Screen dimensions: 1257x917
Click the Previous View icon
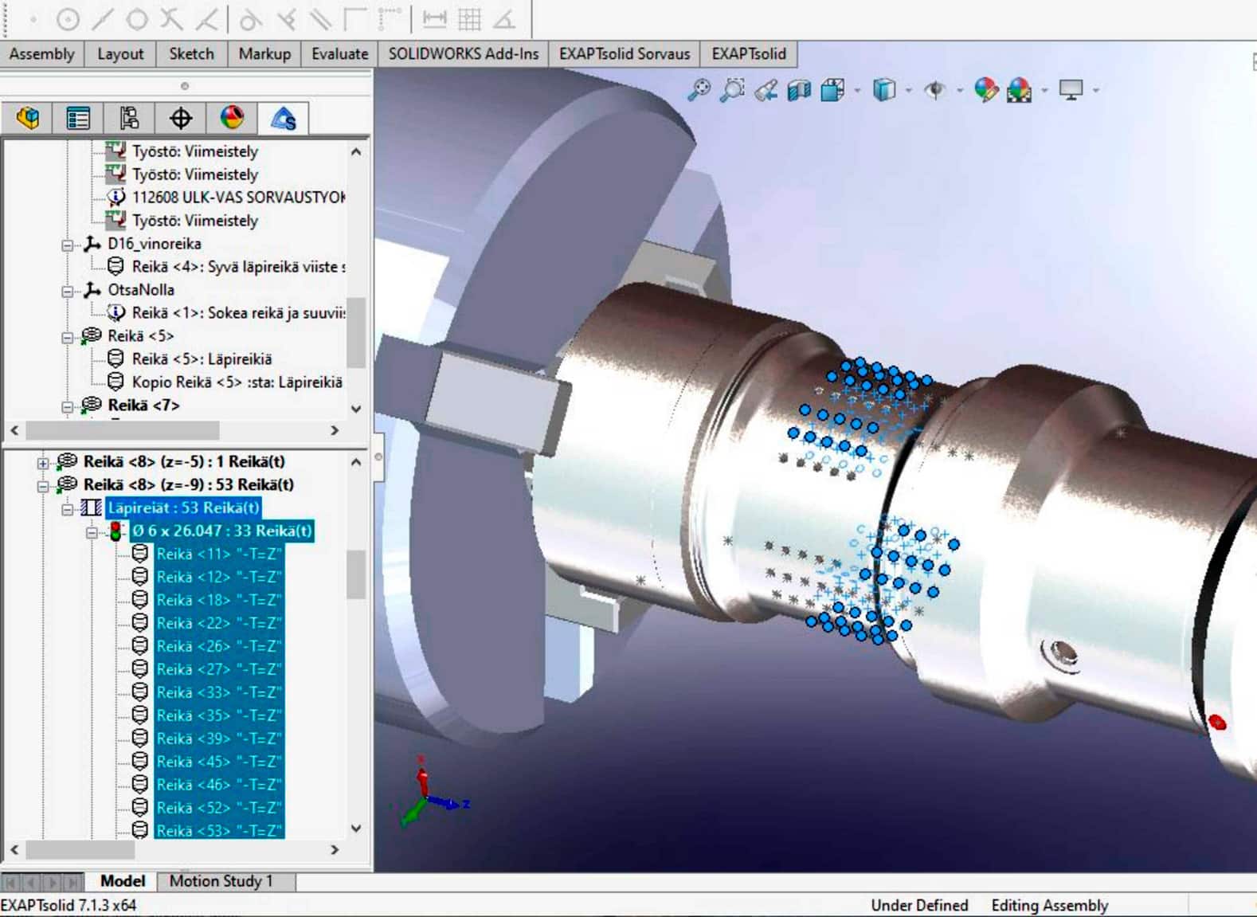click(766, 90)
